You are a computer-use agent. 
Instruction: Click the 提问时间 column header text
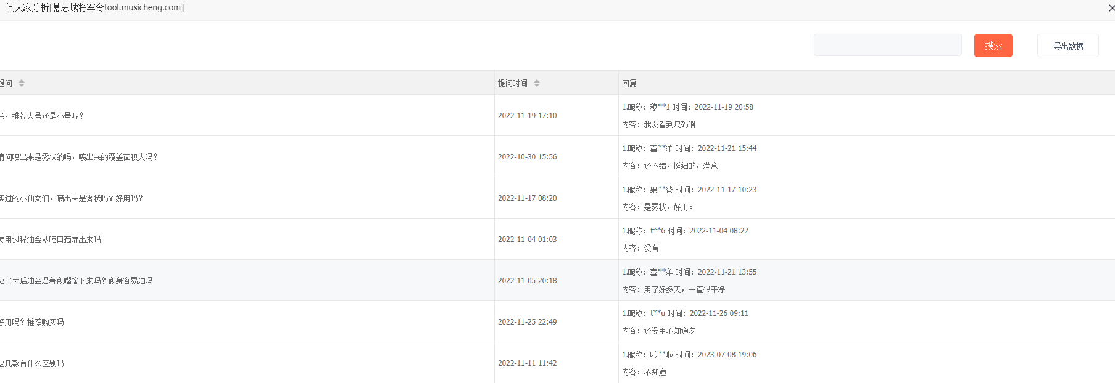pyautogui.click(x=513, y=83)
